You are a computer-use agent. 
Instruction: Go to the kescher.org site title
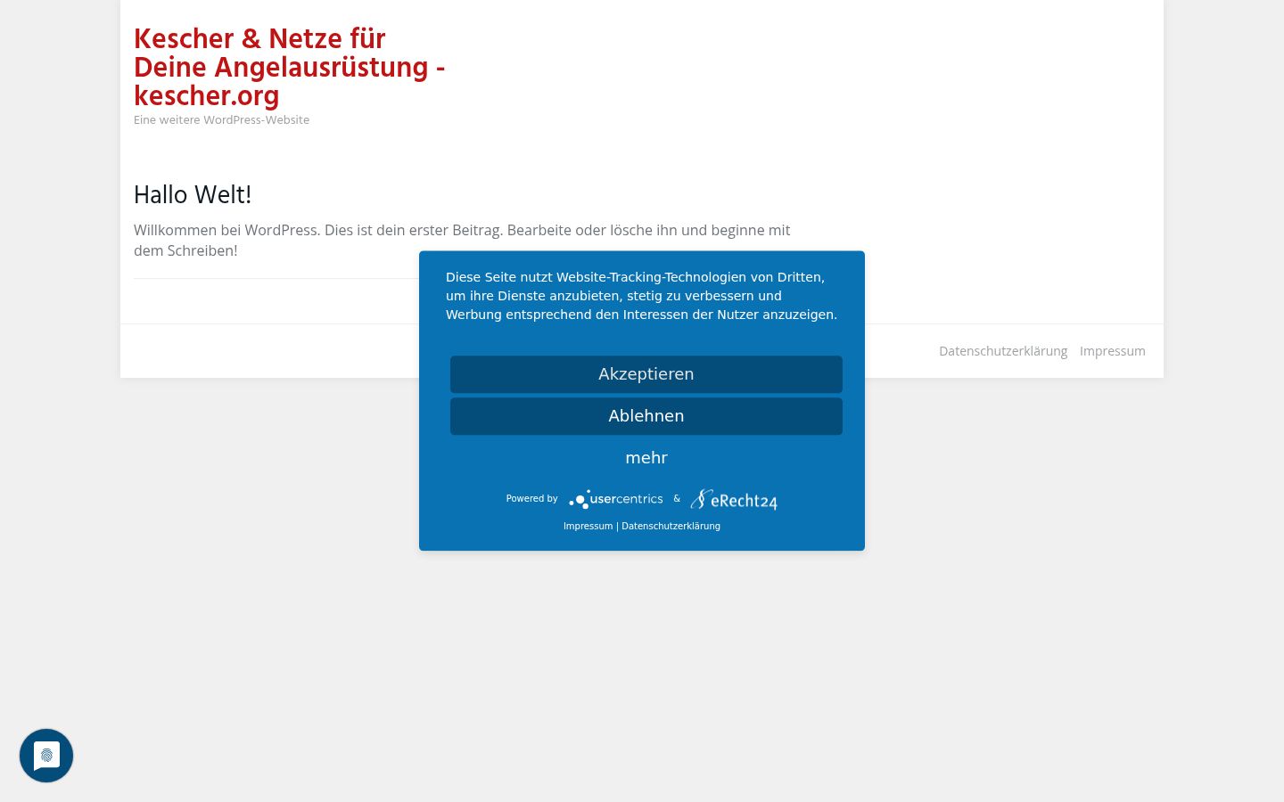pyautogui.click(x=290, y=67)
